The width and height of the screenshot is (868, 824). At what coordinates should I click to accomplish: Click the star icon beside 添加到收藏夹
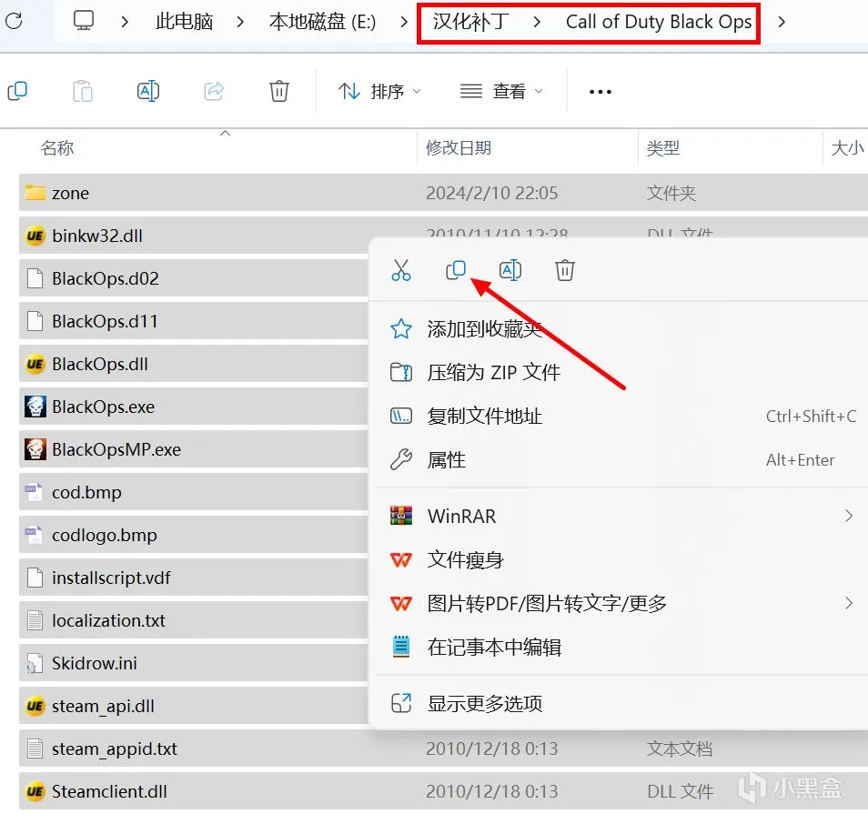400,328
